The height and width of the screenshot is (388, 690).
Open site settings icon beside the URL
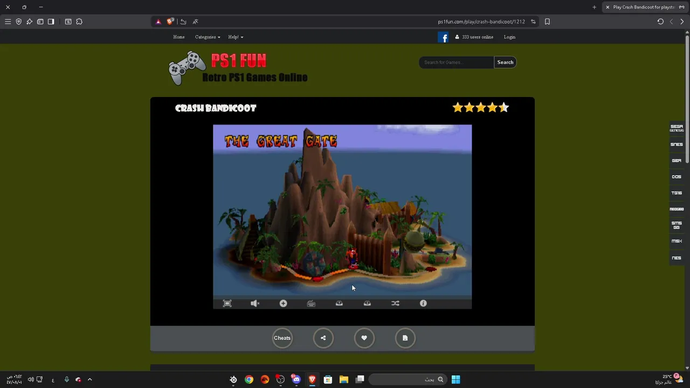533,22
